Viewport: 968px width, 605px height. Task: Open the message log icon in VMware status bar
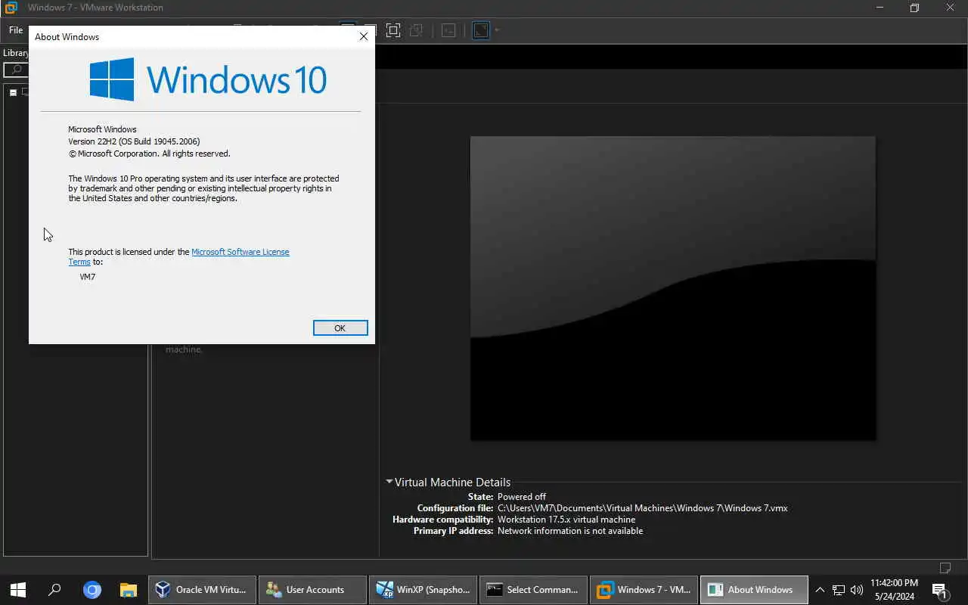[x=945, y=568]
